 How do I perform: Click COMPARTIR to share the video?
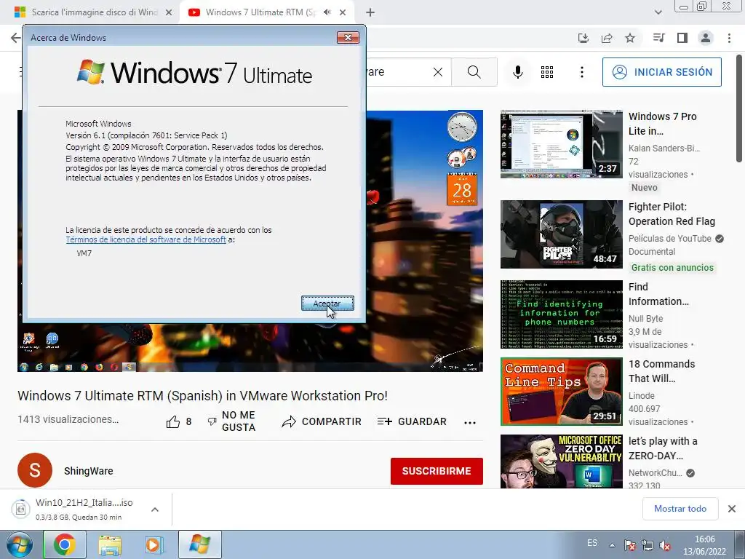pyautogui.click(x=322, y=421)
